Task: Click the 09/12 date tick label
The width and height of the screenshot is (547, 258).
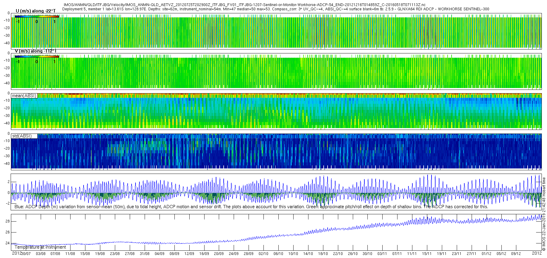Action: pyautogui.click(x=516, y=254)
